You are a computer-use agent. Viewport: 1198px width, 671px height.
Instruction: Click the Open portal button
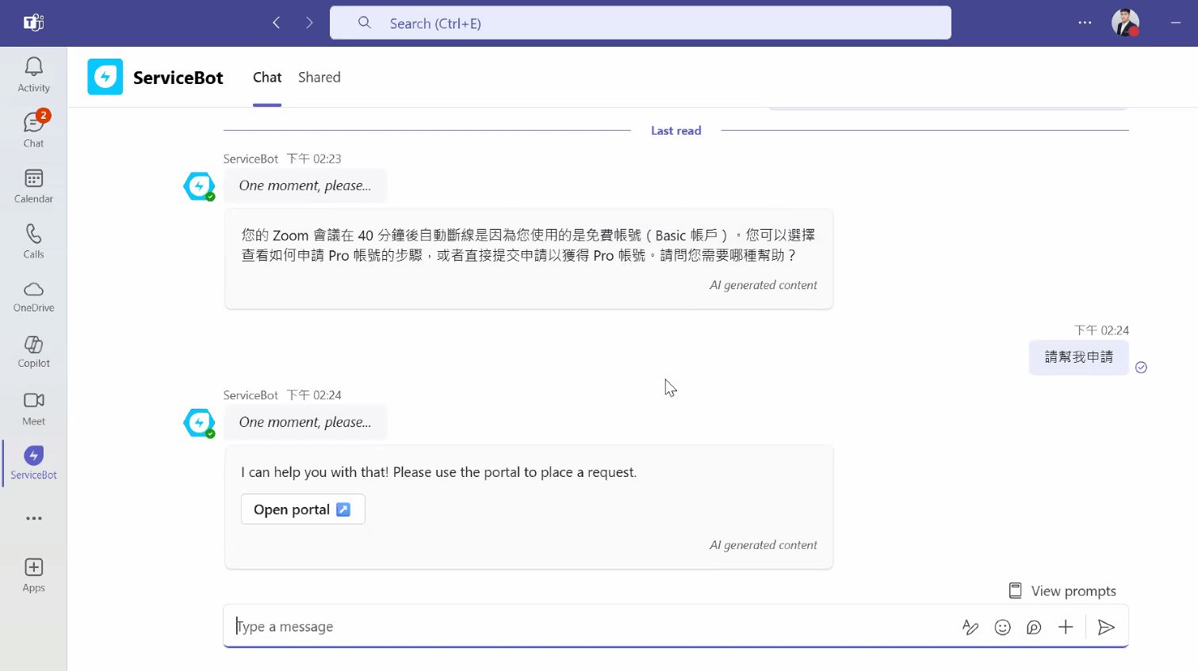pyautogui.click(x=302, y=509)
